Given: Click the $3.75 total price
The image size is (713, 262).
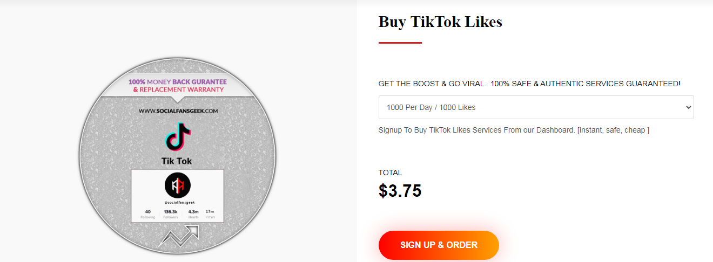Looking at the screenshot, I should tap(400, 191).
